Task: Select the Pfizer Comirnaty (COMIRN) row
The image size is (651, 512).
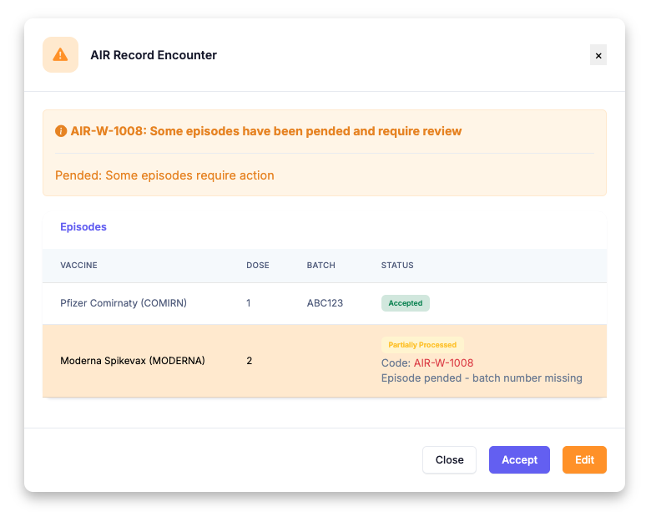Action: point(325,303)
